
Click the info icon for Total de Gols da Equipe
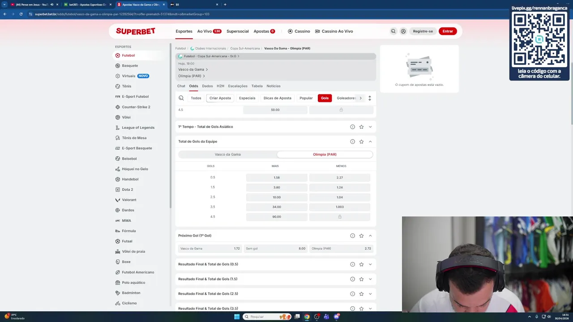point(353,141)
